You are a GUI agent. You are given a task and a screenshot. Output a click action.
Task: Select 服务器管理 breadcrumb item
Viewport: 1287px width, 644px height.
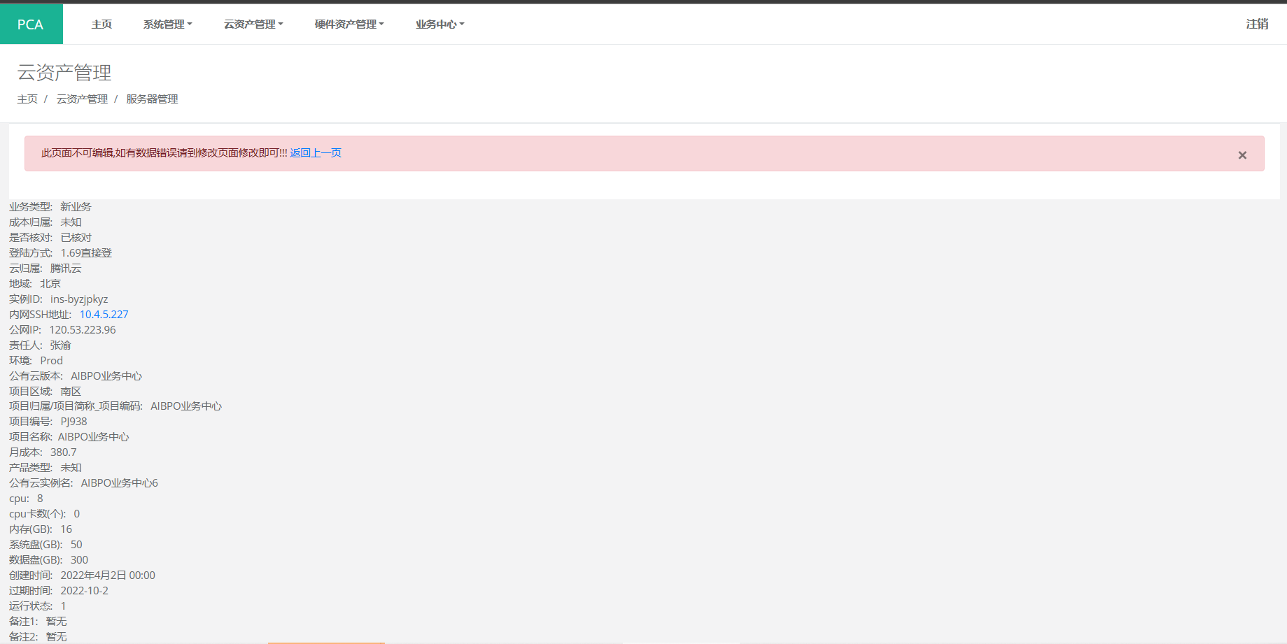pos(152,99)
